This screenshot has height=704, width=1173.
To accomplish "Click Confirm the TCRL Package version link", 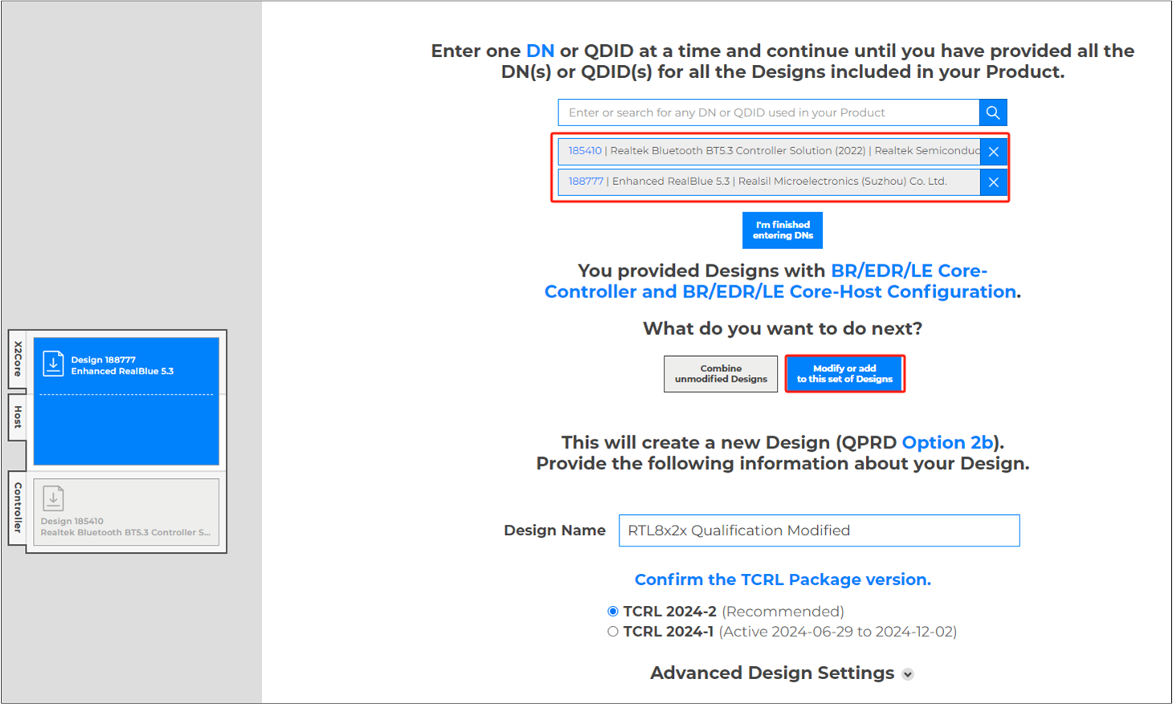I will [x=783, y=579].
